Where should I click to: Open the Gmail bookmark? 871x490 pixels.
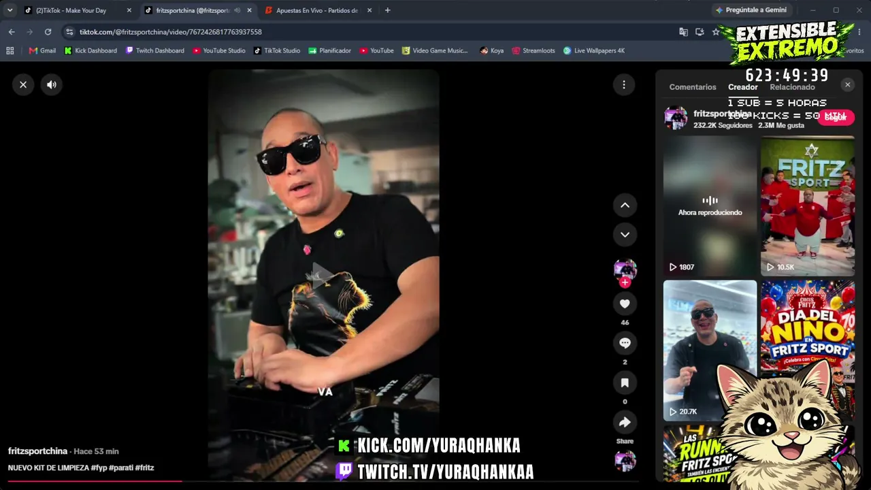[42, 50]
